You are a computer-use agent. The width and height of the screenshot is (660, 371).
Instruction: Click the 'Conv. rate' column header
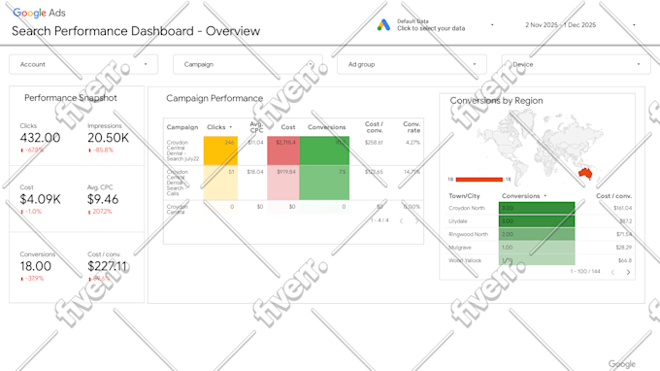tap(412, 127)
